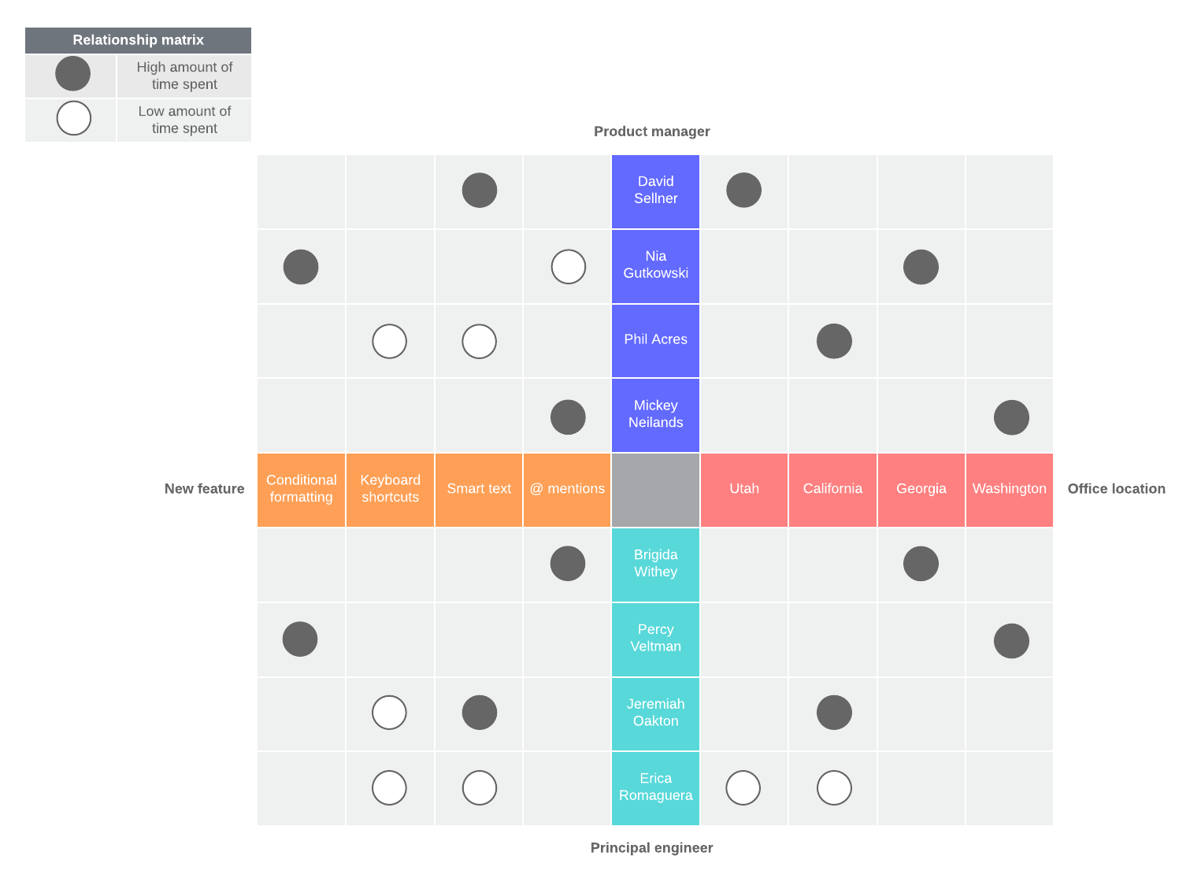The width and height of the screenshot is (1190, 889).
Task: Select the filled circle for Phil Acres and California
Action: pos(834,341)
